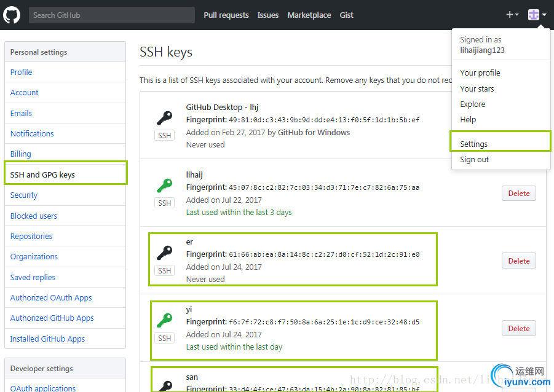Click Explore in the user menu
Viewport: 554px width, 392px height.
click(x=472, y=104)
